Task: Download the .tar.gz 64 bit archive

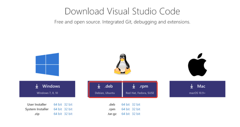Action: point(125,114)
